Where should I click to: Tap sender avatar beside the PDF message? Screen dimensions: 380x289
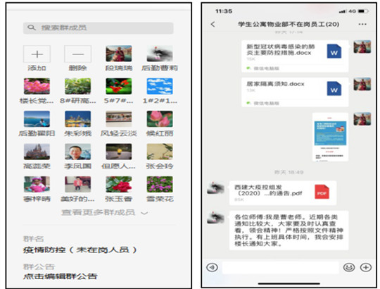216,187
